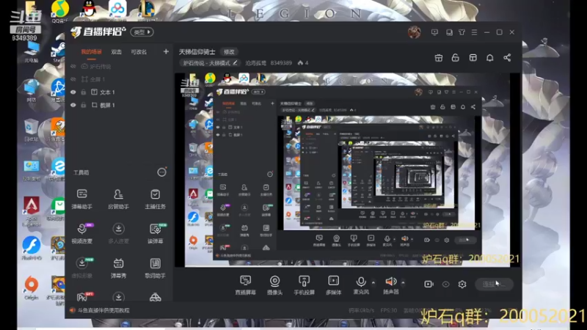The width and height of the screenshot is (587, 330).
Task: Click the layout icon beside the bell
Action: click(x=473, y=58)
